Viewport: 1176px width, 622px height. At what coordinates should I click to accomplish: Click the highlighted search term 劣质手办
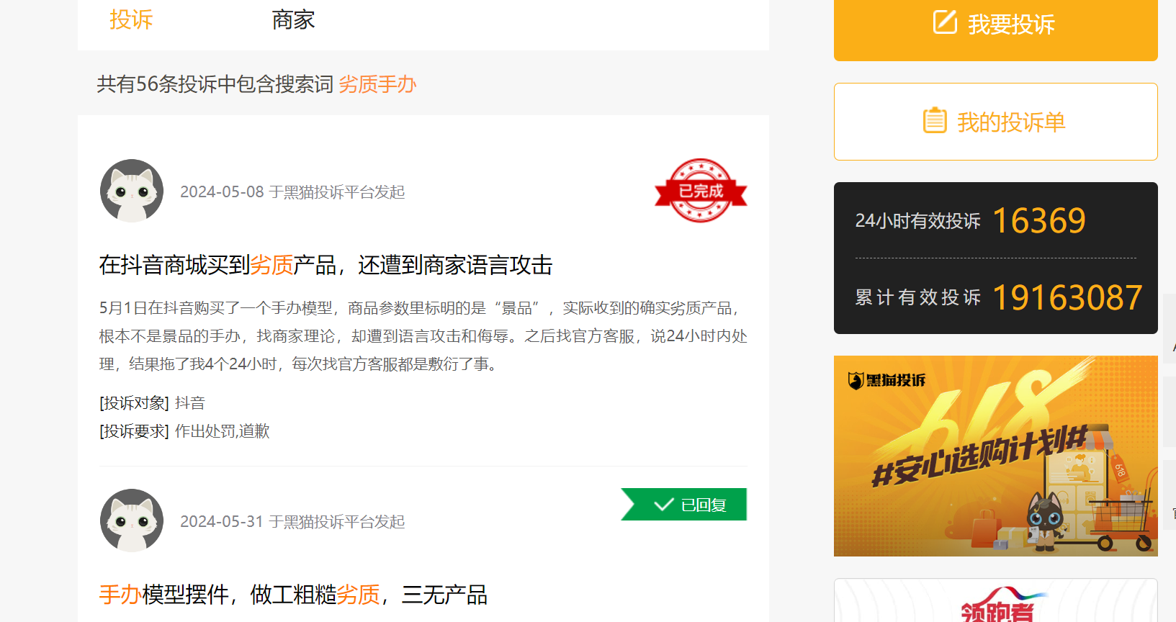pyautogui.click(x=377, y=84)
